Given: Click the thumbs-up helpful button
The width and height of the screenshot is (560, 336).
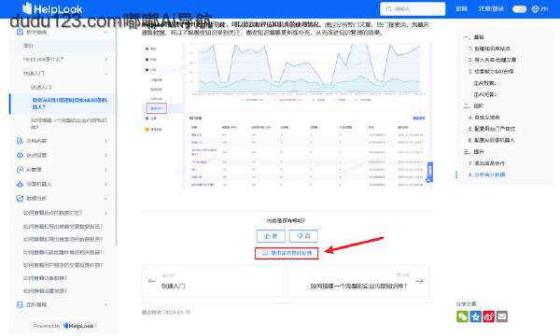Looking at the screenshot, I should [271, 236].
